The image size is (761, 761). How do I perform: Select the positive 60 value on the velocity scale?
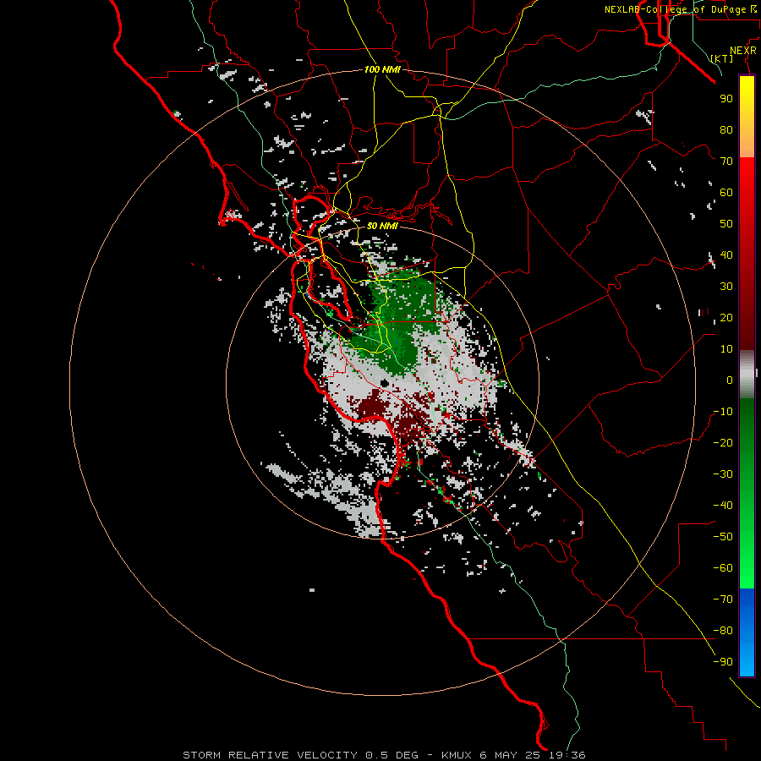click(726, 192)
